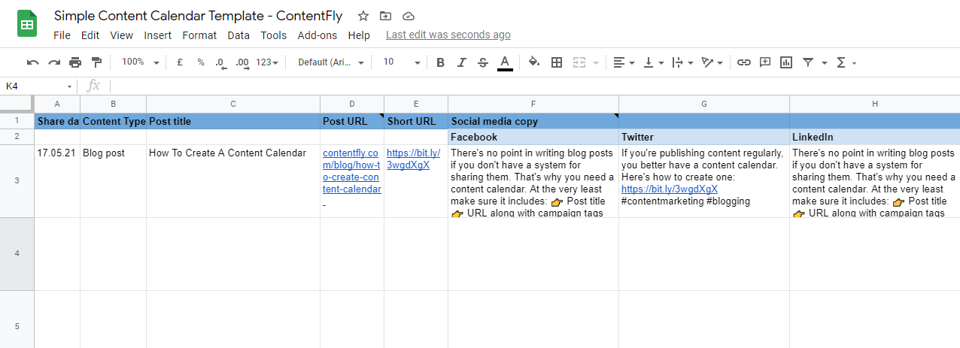This screenshot has width=960, height=348.
Task: Redo the last action
Action: click(54, 62)
